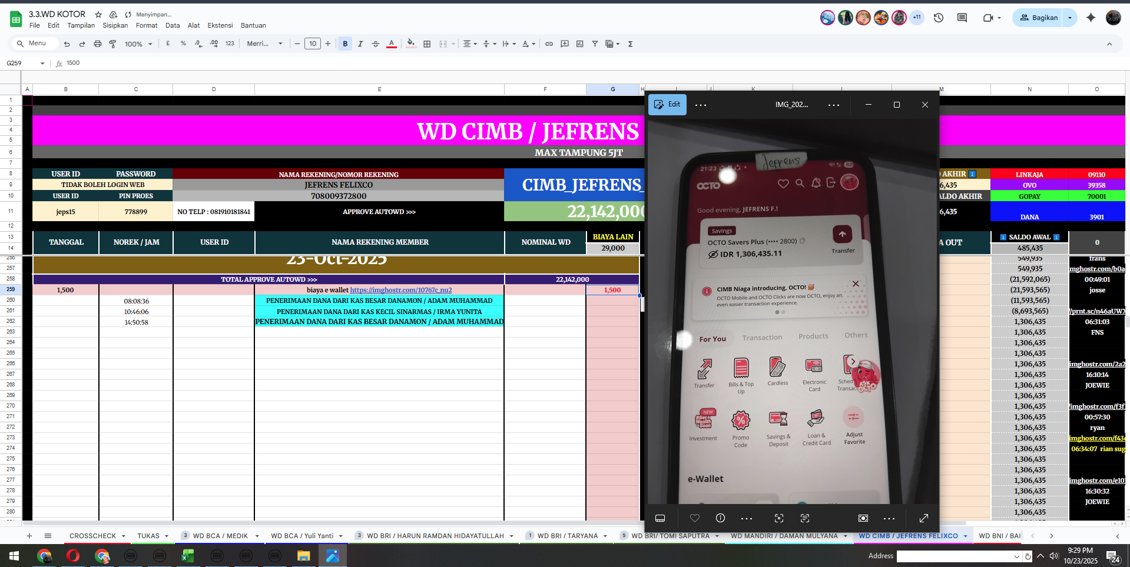Click Edit in photo viewer
This screenshot has height=567, width=1130.
[x=667, y=105]
